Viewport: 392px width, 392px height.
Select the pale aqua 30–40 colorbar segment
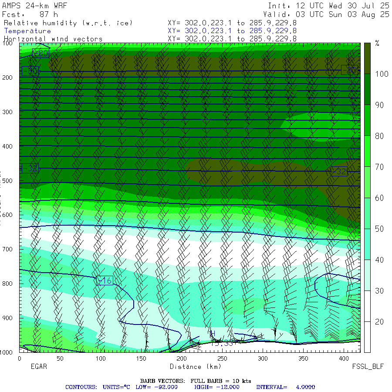pyautogui.click(x=367, y=275)
